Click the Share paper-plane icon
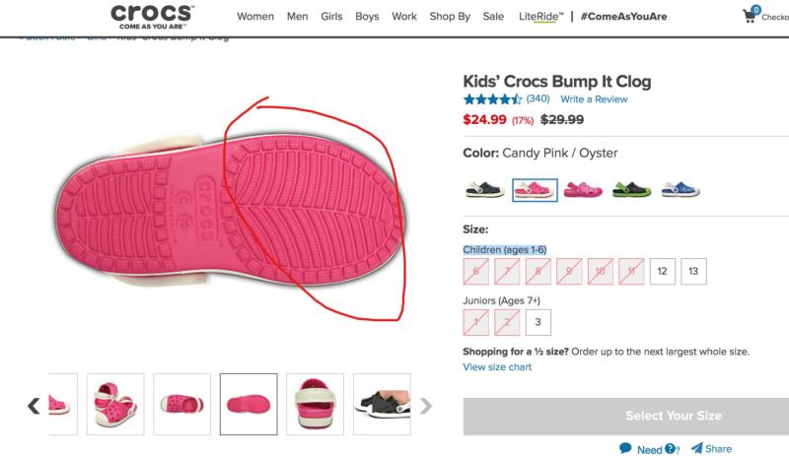The width and height of the screenshot is (789, 456). (x=696, y=448)
